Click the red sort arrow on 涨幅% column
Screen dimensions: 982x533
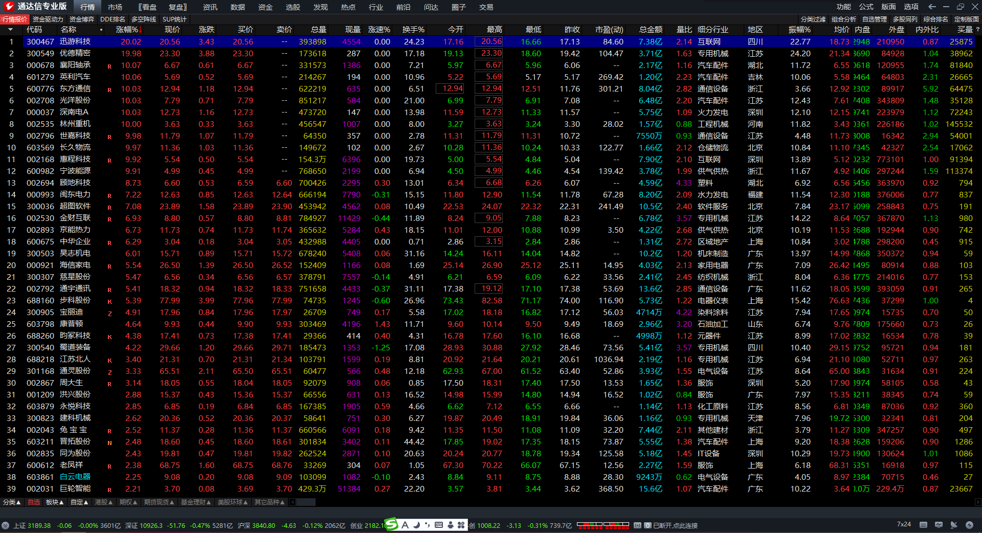coord(140,30)
